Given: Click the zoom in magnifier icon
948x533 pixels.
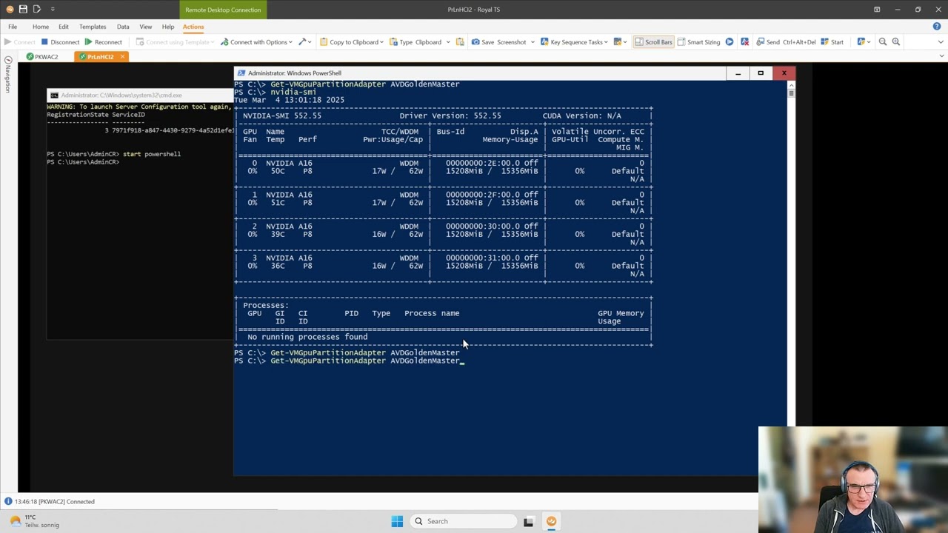Looking at the screenshot, I should [895, 42].
